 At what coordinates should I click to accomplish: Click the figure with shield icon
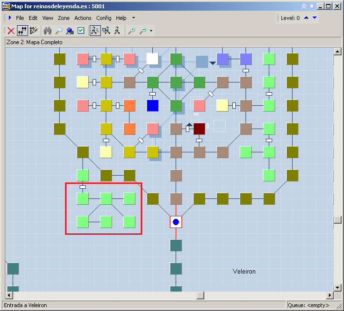click(106, 31)
